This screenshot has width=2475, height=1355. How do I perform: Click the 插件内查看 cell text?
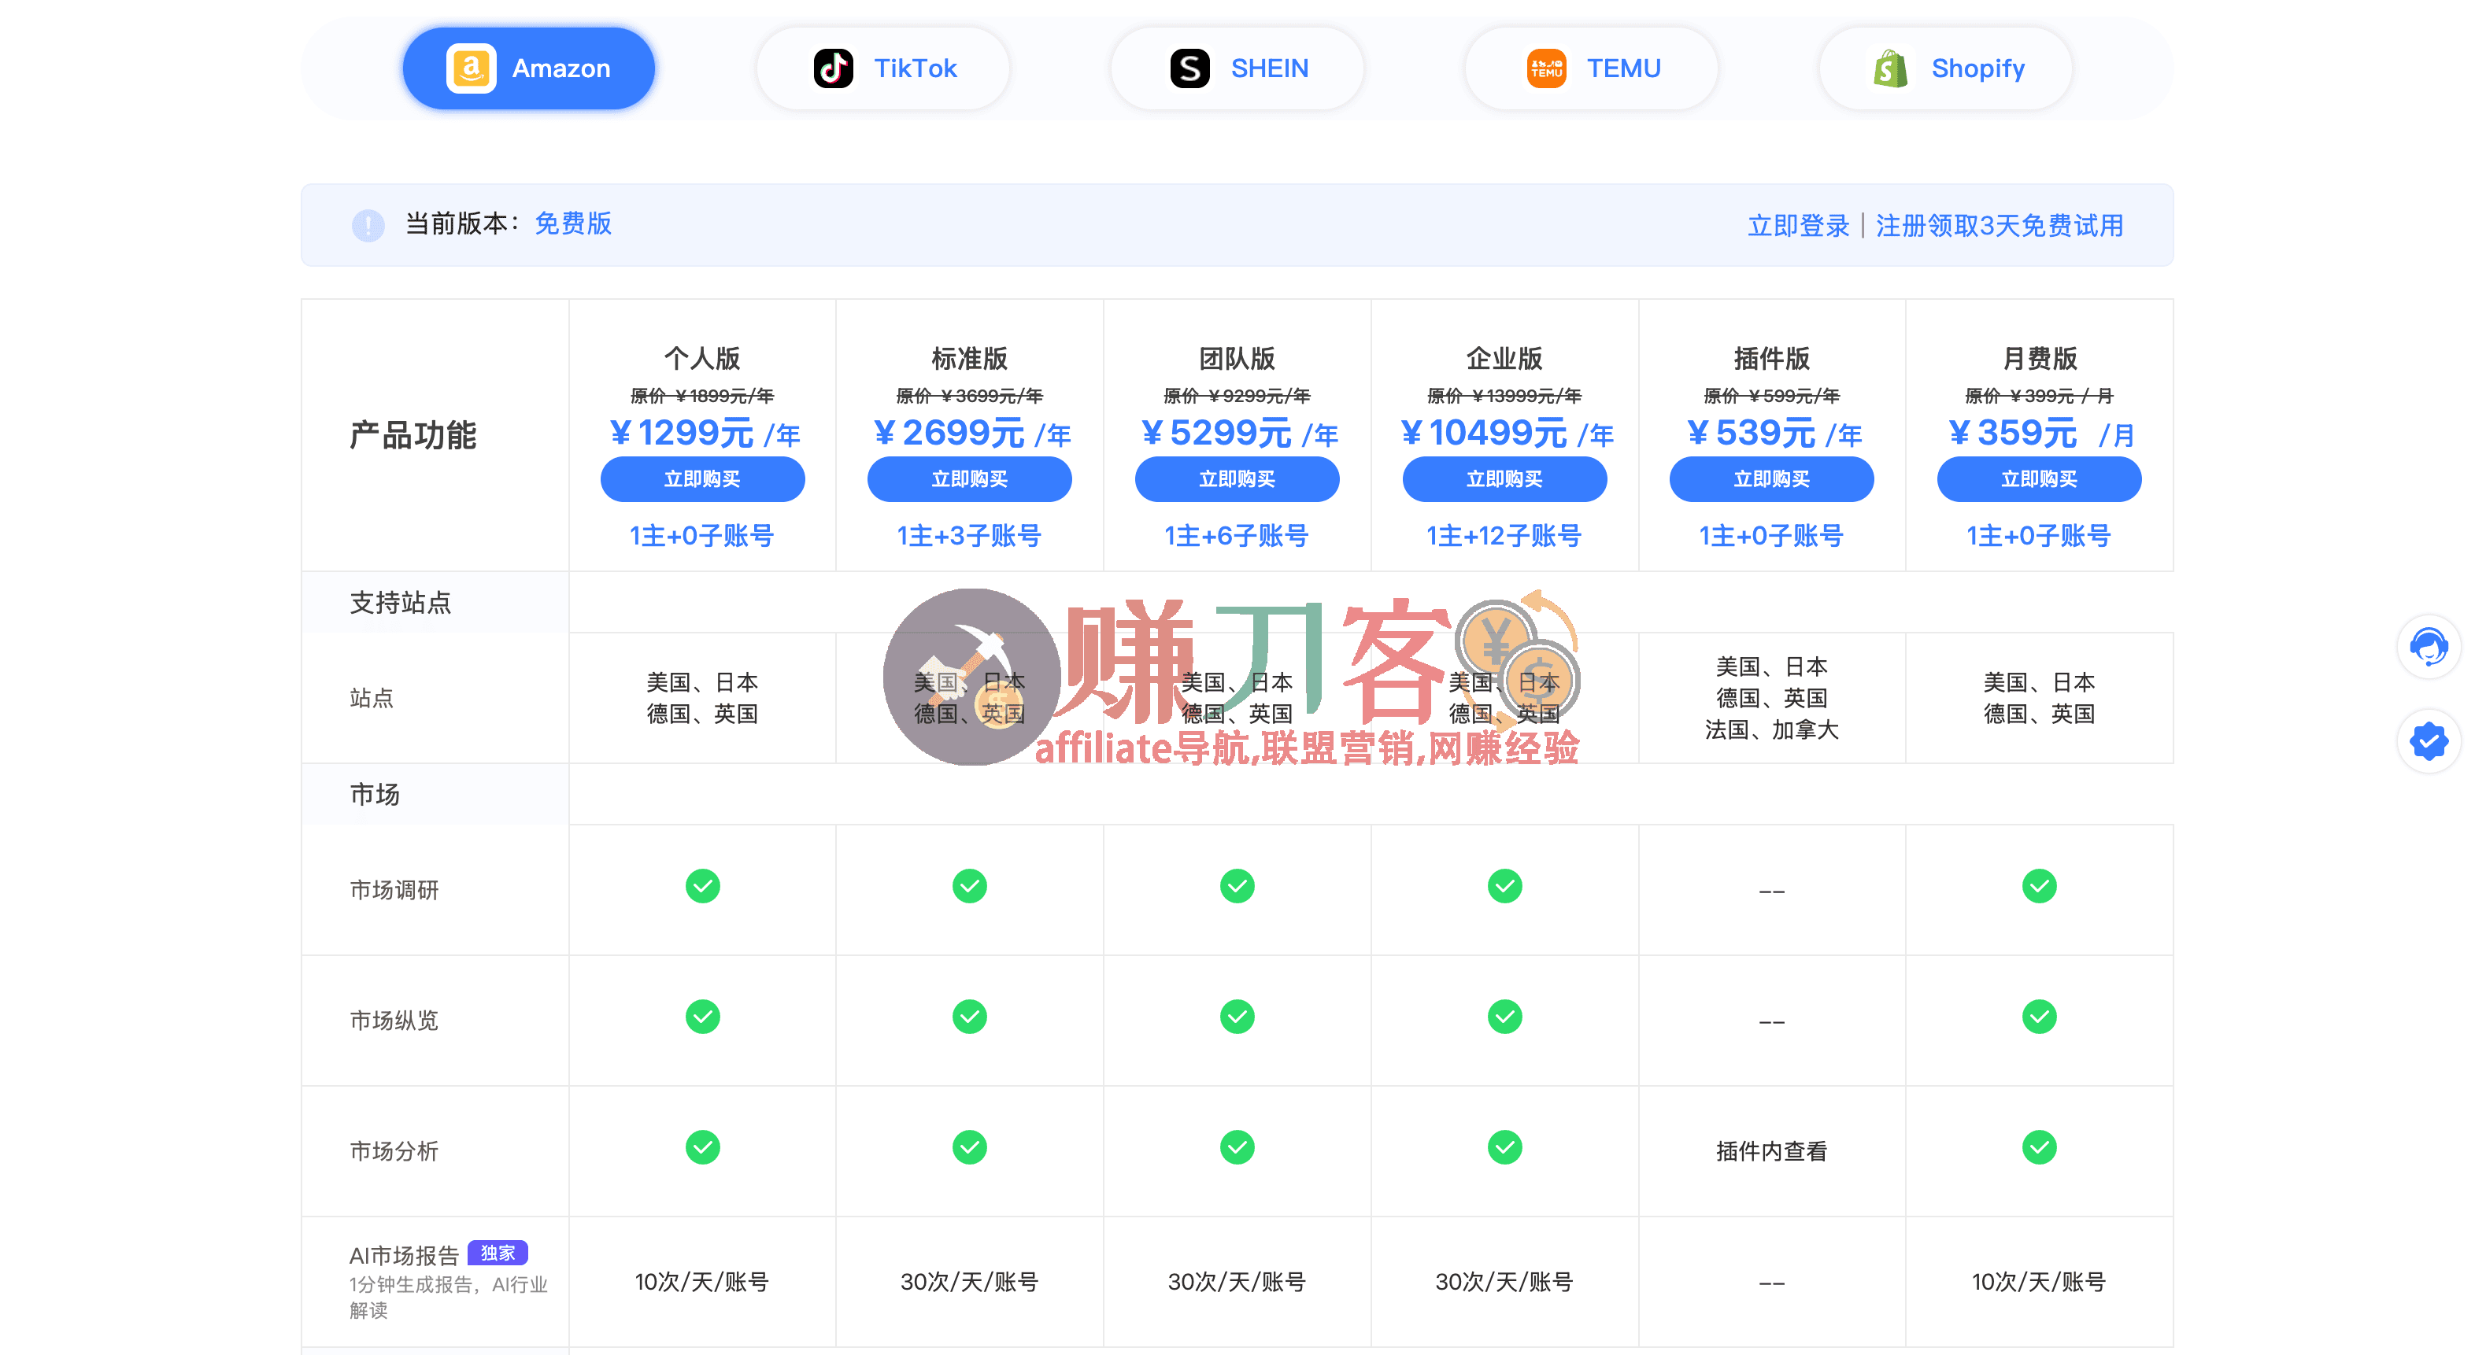[x=1772, y=1150]
